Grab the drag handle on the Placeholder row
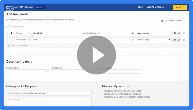 7,40
